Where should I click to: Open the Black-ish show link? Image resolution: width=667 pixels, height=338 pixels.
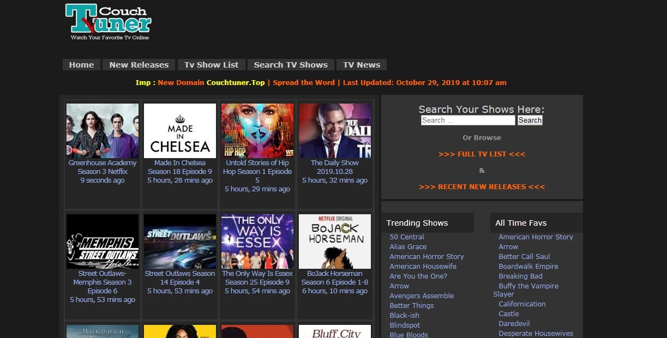pyautogui.click(x=405, y=316)
